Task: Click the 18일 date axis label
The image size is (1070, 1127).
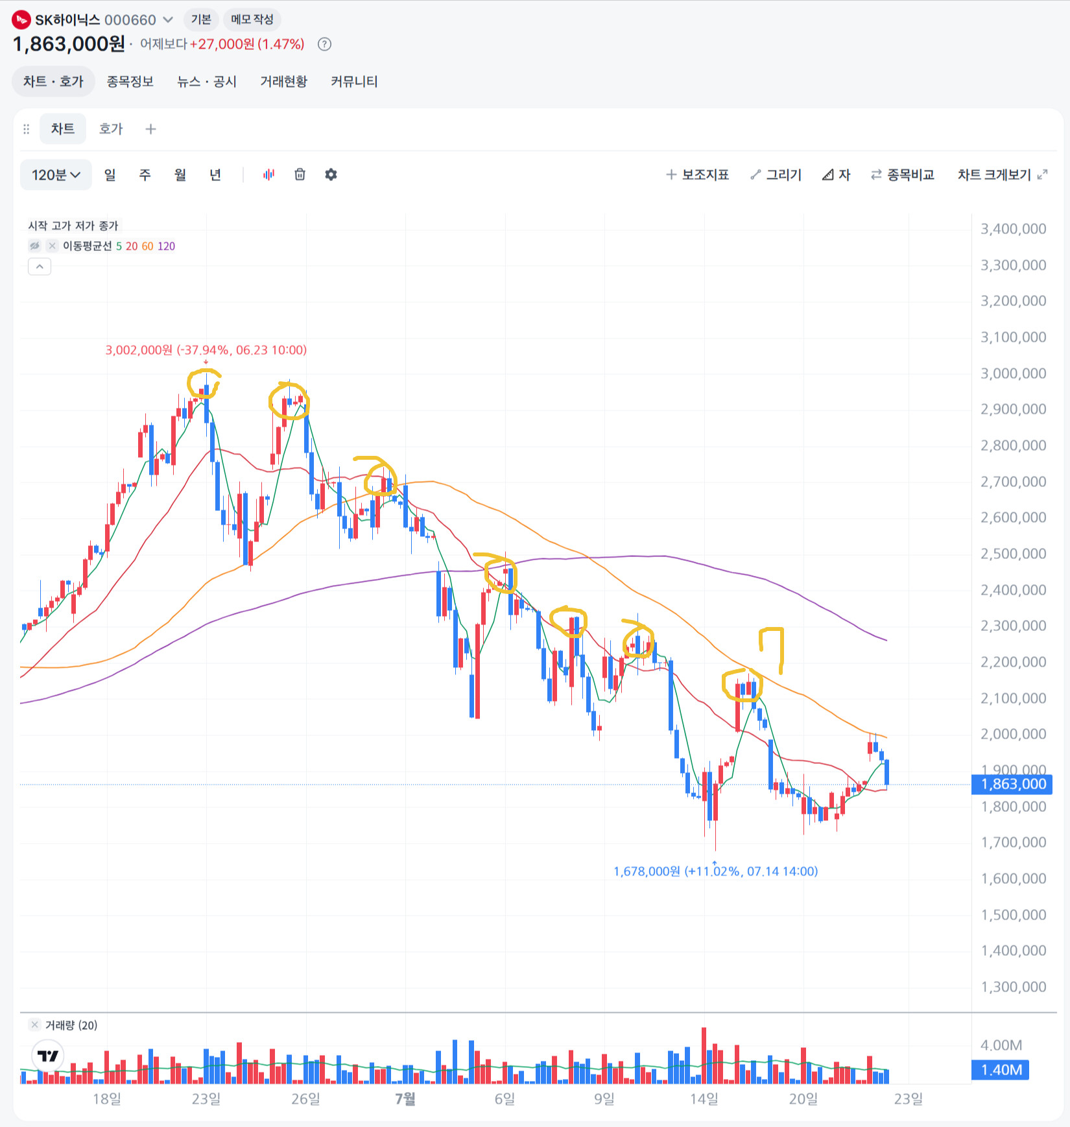Action: (x=107, y=1099)
